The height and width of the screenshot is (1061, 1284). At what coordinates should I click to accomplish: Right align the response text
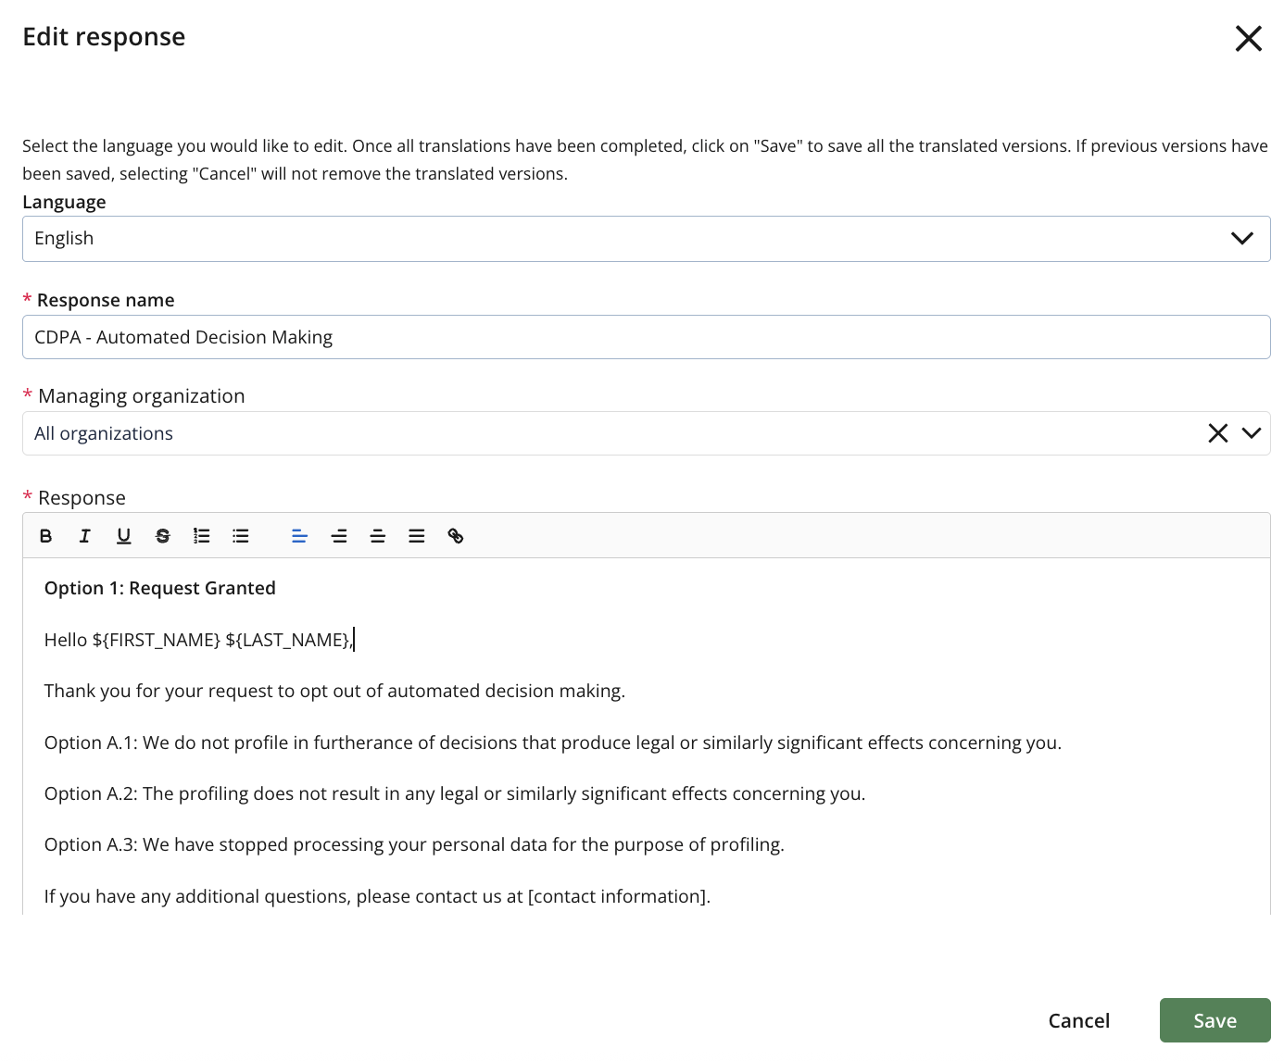pos(377,536)
